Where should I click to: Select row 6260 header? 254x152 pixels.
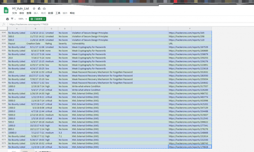pyautogui.click(x=4, y=86)
